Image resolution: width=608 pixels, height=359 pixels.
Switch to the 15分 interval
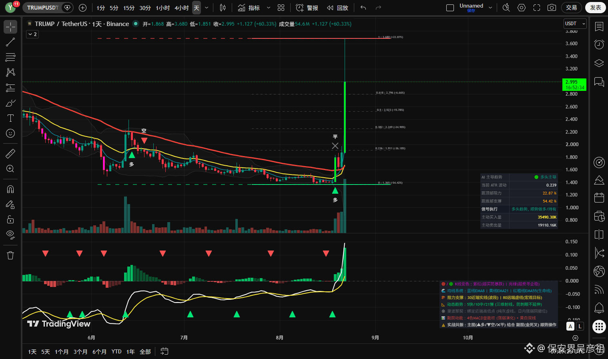click(x=129, y=8)
